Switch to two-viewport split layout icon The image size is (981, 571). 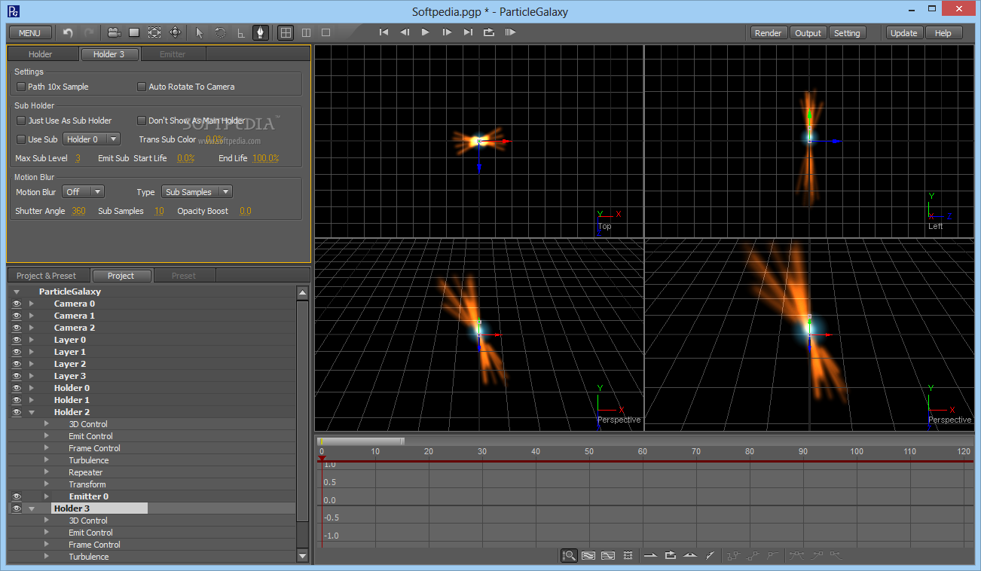coord(306,32)
